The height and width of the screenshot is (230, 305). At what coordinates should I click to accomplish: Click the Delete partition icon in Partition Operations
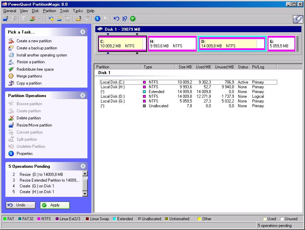tap(11, 118)
